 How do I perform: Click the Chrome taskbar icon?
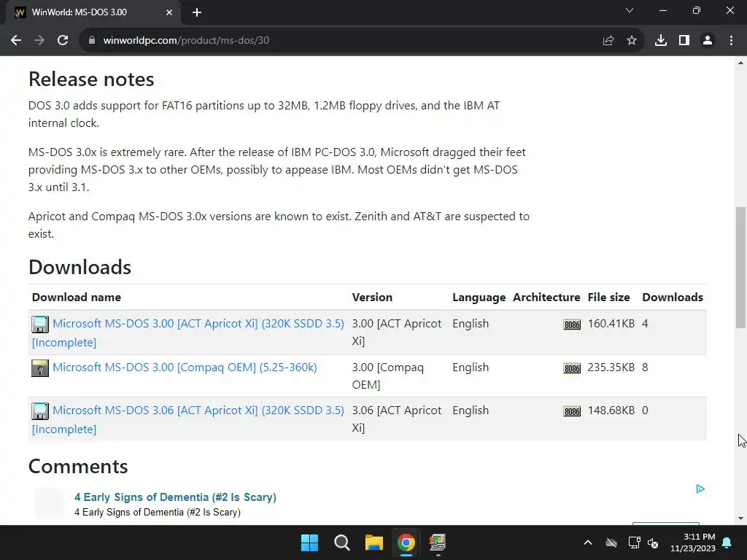coord(406,542)
